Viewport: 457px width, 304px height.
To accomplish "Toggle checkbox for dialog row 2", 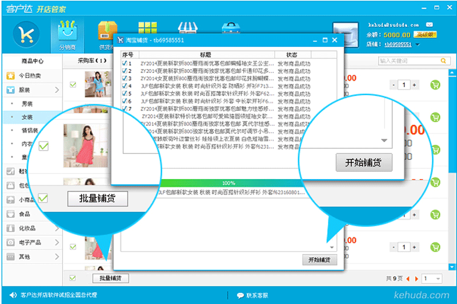I will coord(125,71).
